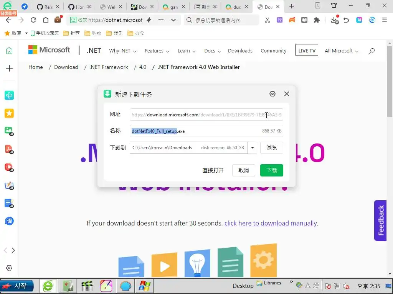Image resolution: width=393 pixels, height=294 pixels.
Task: Click the search box in toolbar
Action: [x=221, y=20]
